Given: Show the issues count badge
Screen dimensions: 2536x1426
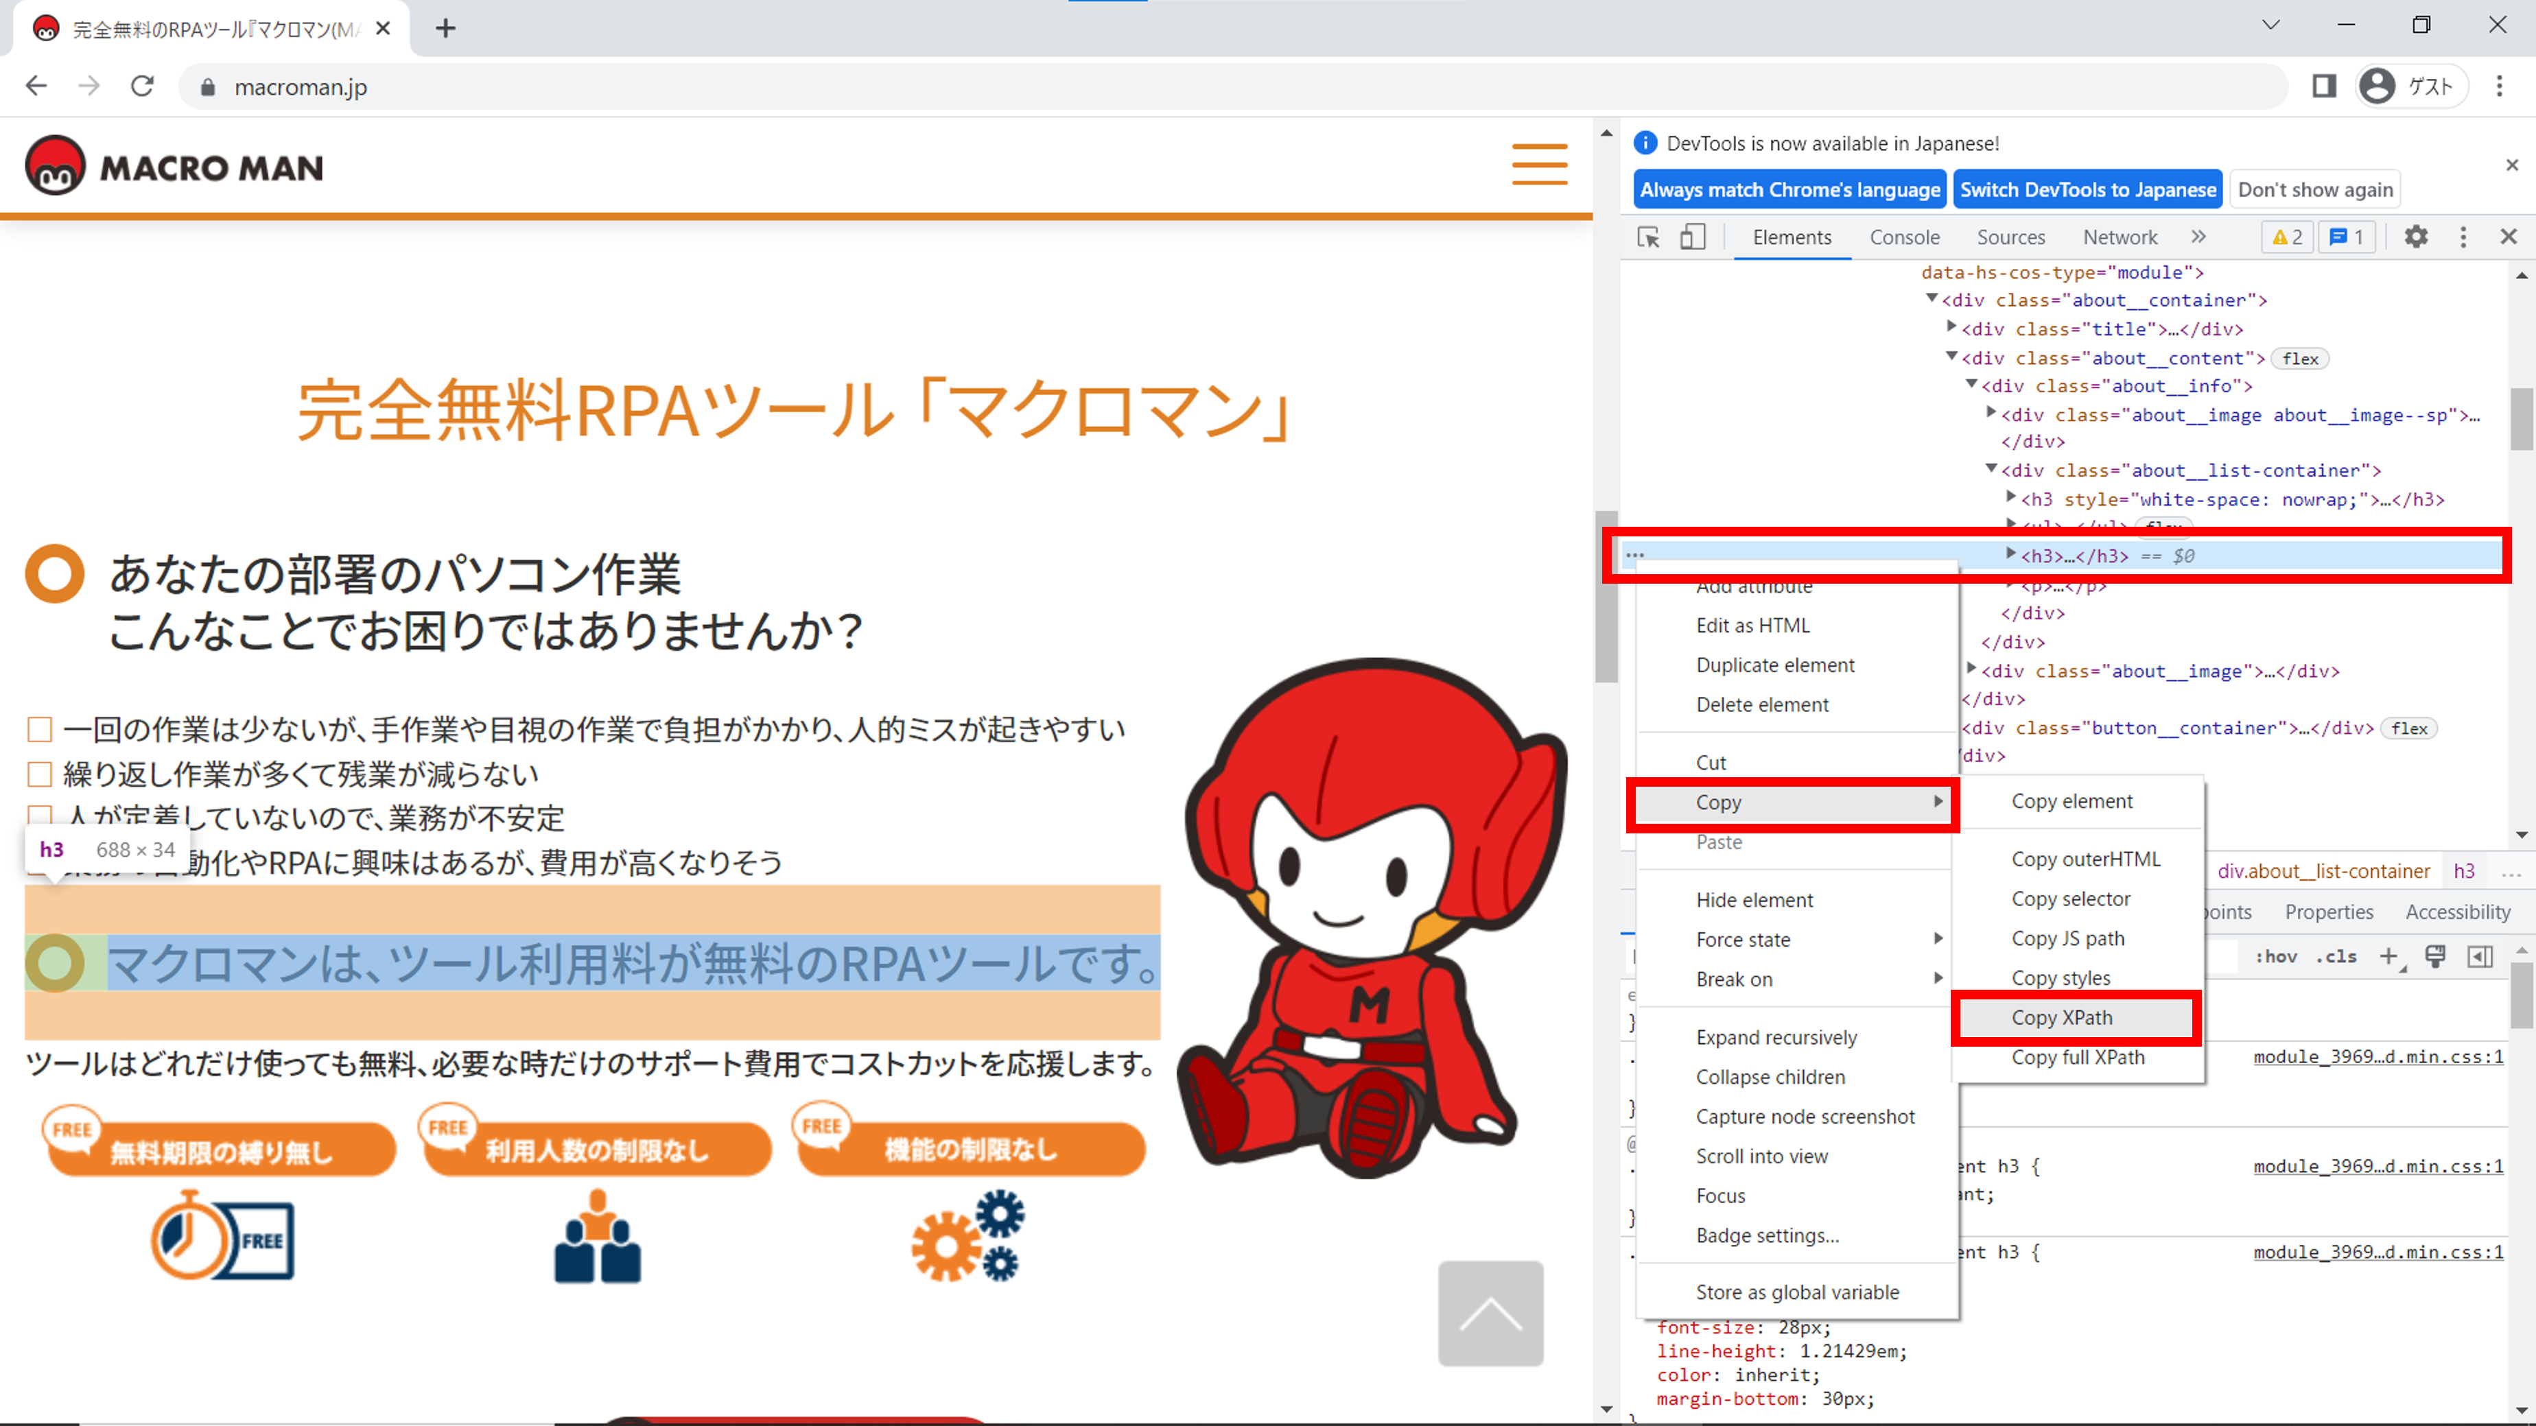Looking at the screenshot, I should (2347, 237).
